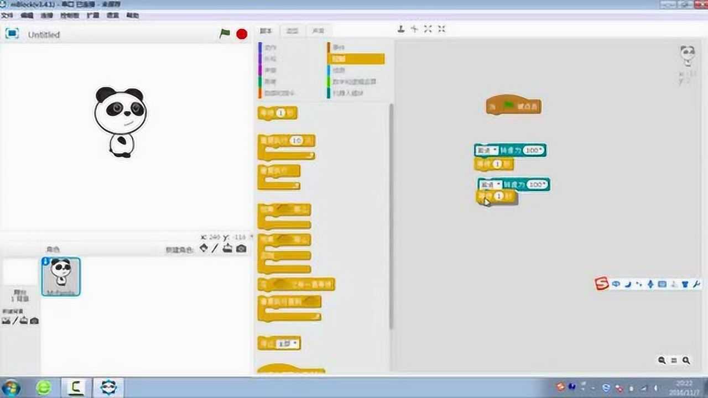Zoom in scripts with the magnifier plus icon
The width and height of the screenshot is (708, 398).
(686, 360)
